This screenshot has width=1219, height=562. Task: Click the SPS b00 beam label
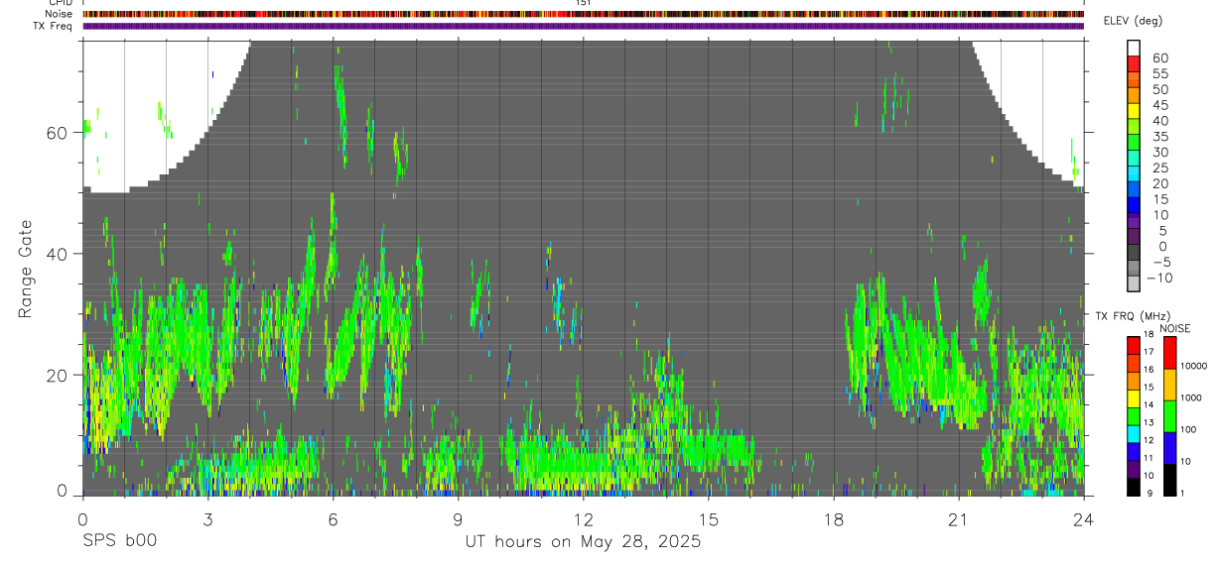click(119, 541)
